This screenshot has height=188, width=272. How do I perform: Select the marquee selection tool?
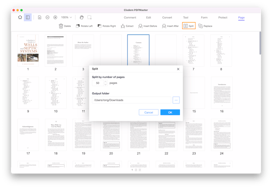point(89,17)
